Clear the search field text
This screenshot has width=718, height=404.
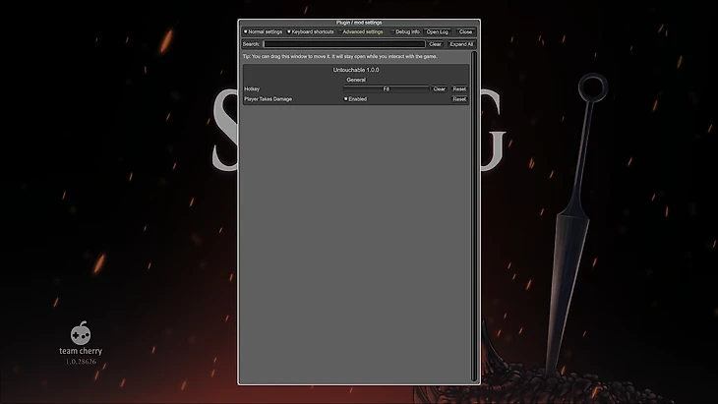435,44
